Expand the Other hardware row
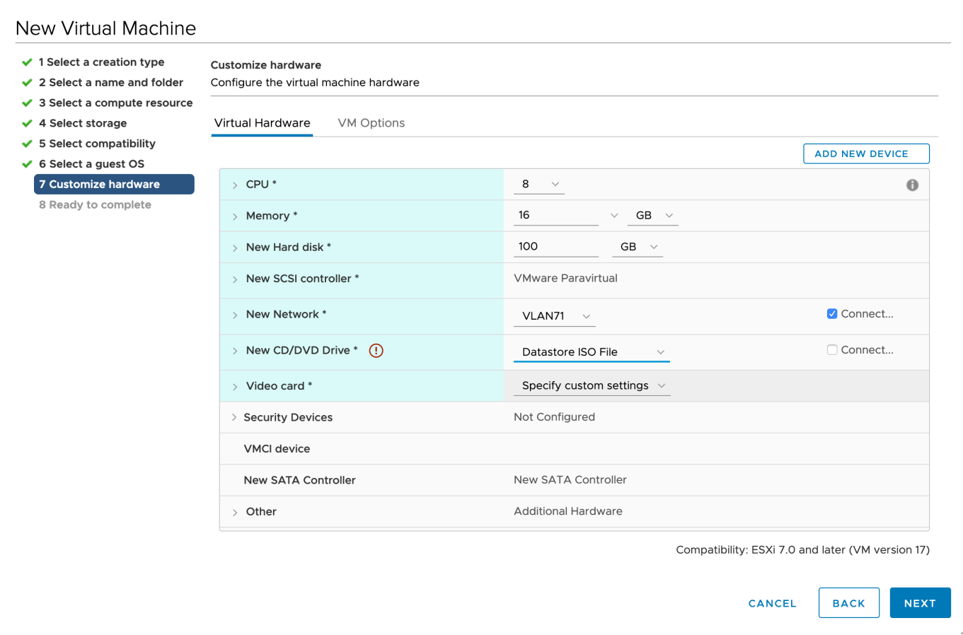The width and height of the screenshot is (963, 635). pos(234,511)
